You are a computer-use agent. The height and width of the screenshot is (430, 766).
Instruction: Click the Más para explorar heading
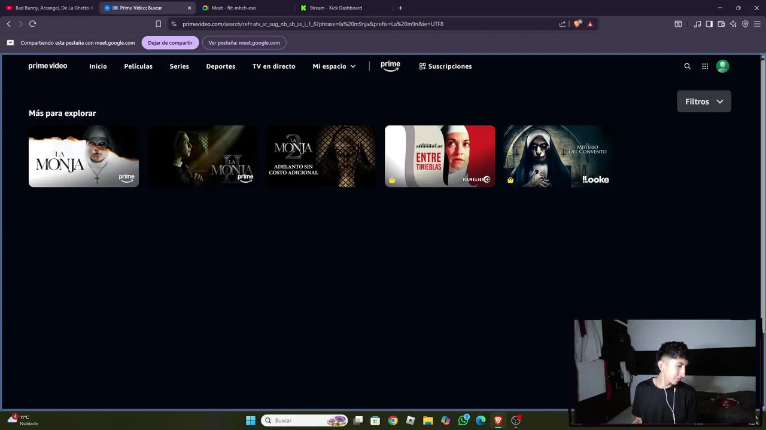click(x=62, y=113)
